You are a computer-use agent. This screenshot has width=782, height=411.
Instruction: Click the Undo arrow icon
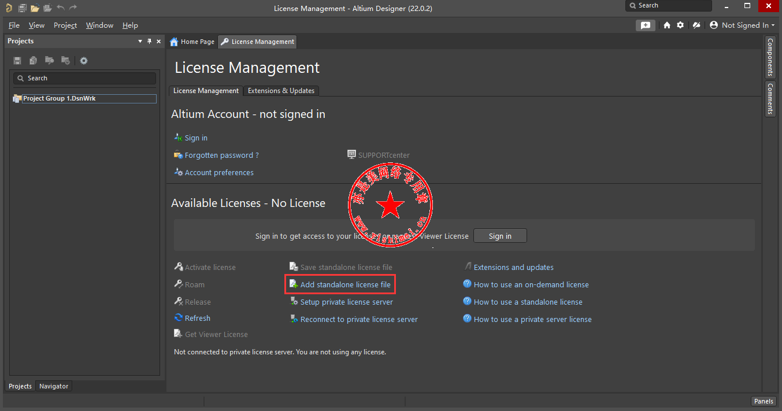point(61,8)
